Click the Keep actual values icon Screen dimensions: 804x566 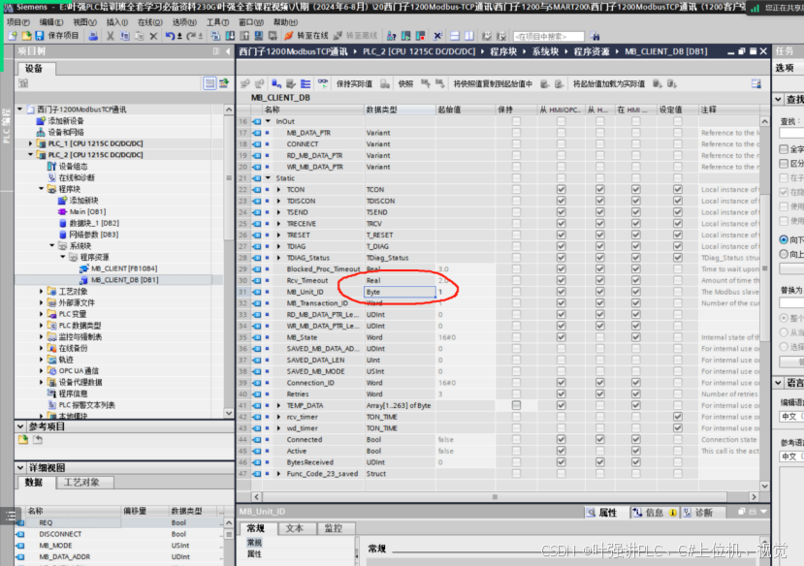[x=385, y=83]
